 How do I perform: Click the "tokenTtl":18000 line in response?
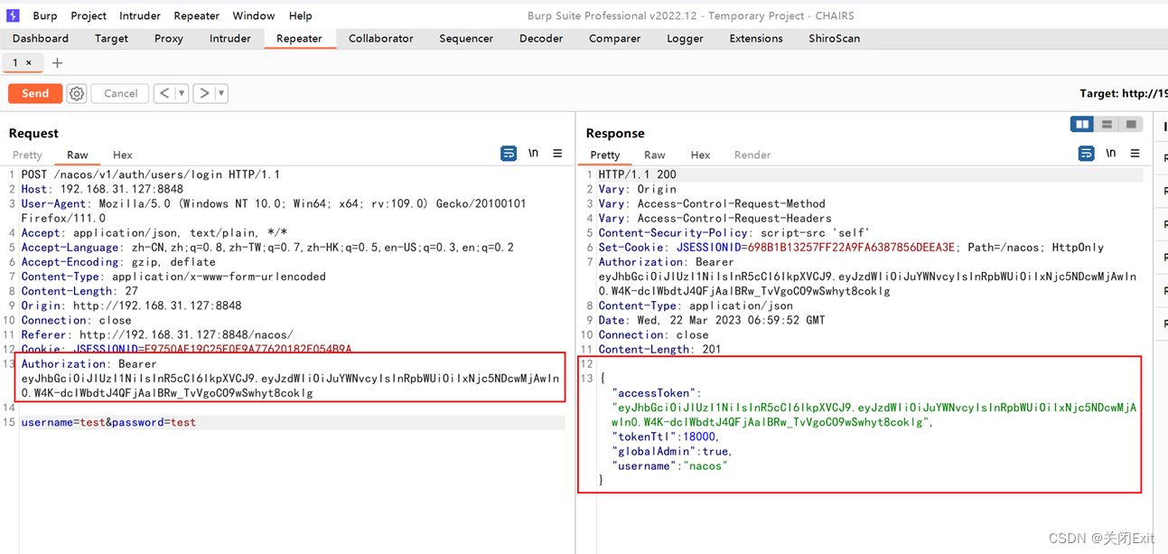667,437
